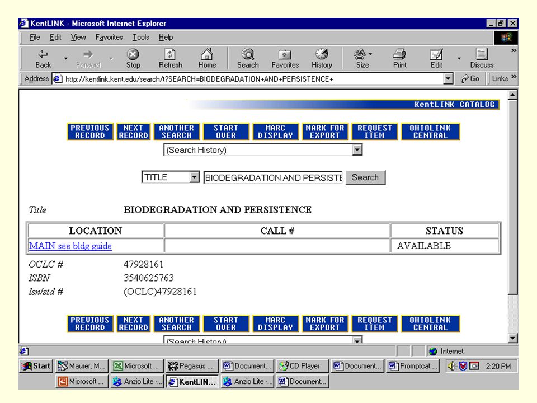This screenshot has height=403, width=537.
Task: Click the Internet zone status indicator
Action: pyautogui.click(x=447, y=352)
